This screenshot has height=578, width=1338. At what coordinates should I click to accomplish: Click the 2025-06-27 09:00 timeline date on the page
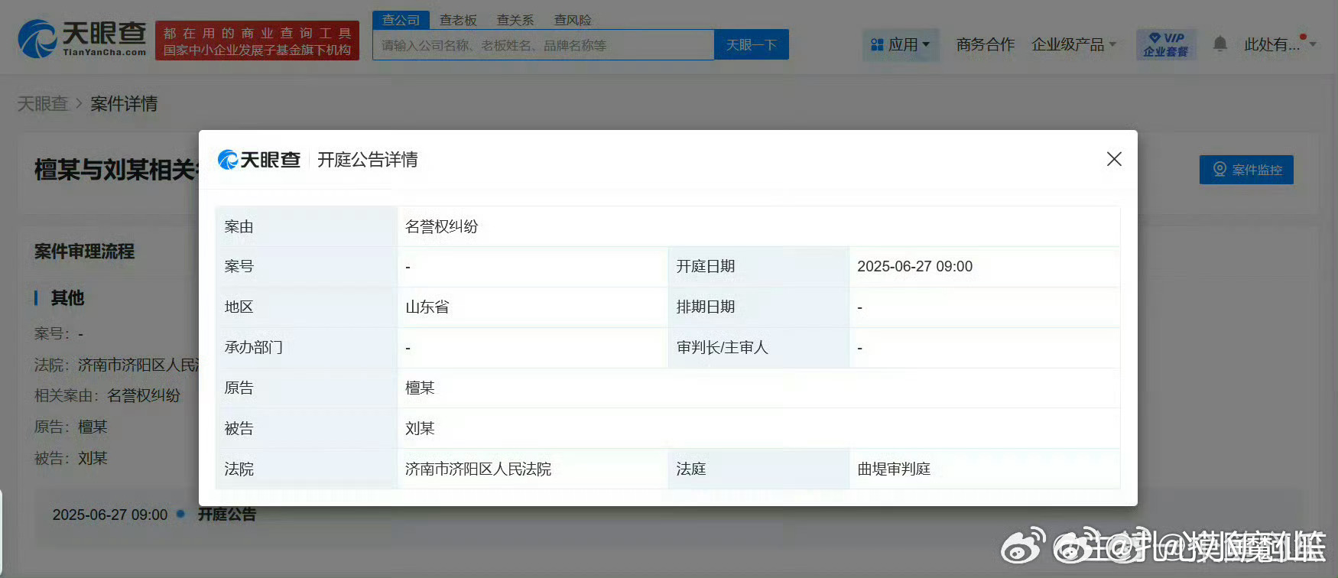click(110, 515)
